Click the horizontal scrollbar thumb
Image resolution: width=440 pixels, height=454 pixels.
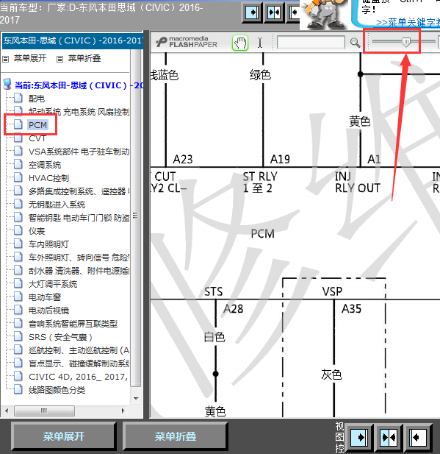(44, 411)
